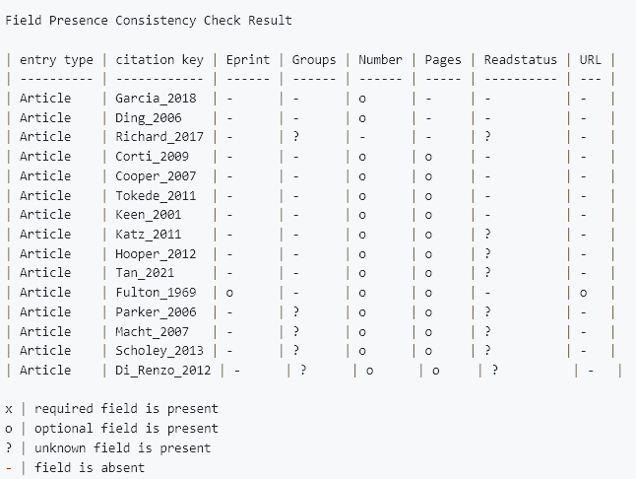Select the Ding_2006 citation key
636x479 pixels.
click(149, 118)
